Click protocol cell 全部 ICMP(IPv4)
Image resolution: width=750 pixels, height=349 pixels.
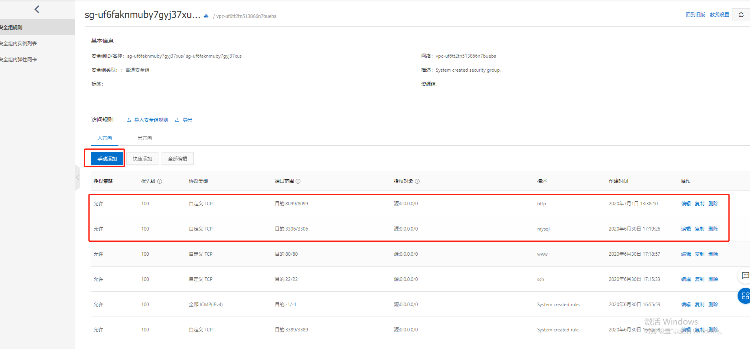[x=206, y=305]
